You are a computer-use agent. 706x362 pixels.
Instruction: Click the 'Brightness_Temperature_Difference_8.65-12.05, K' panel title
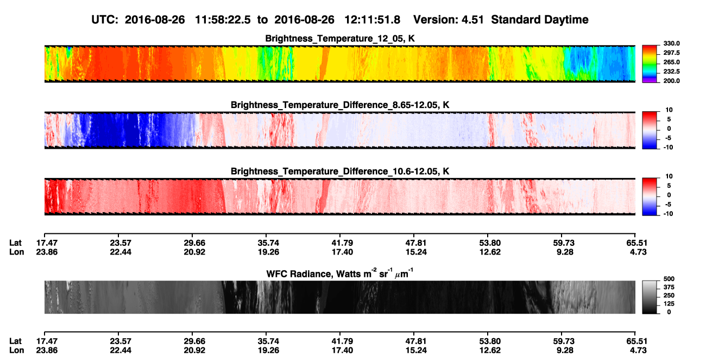point(340,104)
